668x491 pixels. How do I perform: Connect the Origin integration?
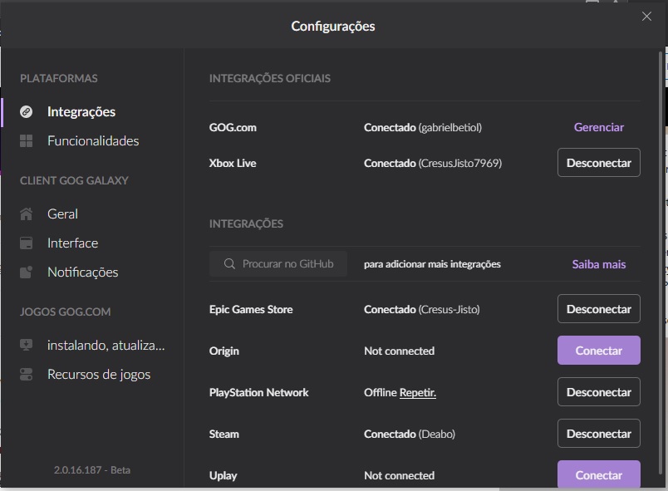[598, 351]
